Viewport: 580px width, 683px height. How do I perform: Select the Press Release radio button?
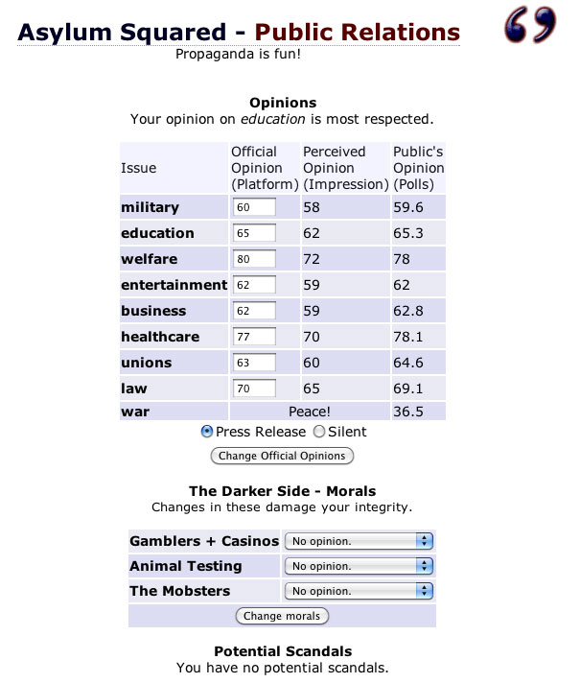207,432
